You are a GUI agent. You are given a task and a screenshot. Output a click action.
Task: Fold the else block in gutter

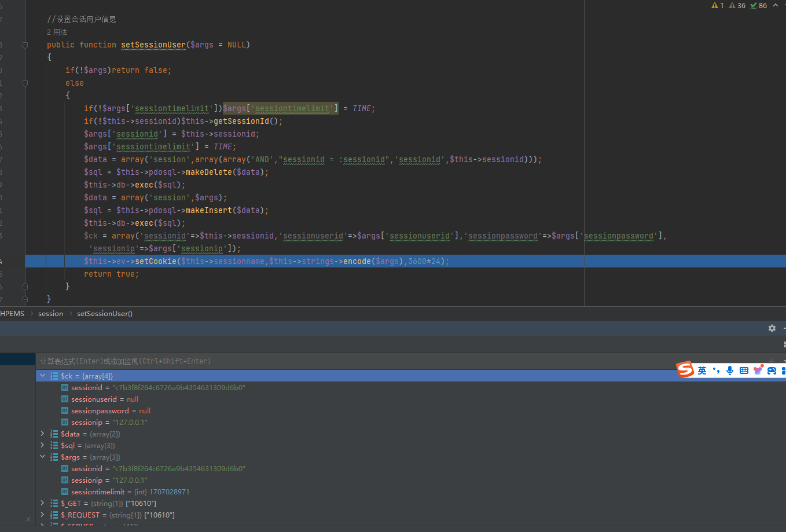pyautogui.click(x=25, y=83)
